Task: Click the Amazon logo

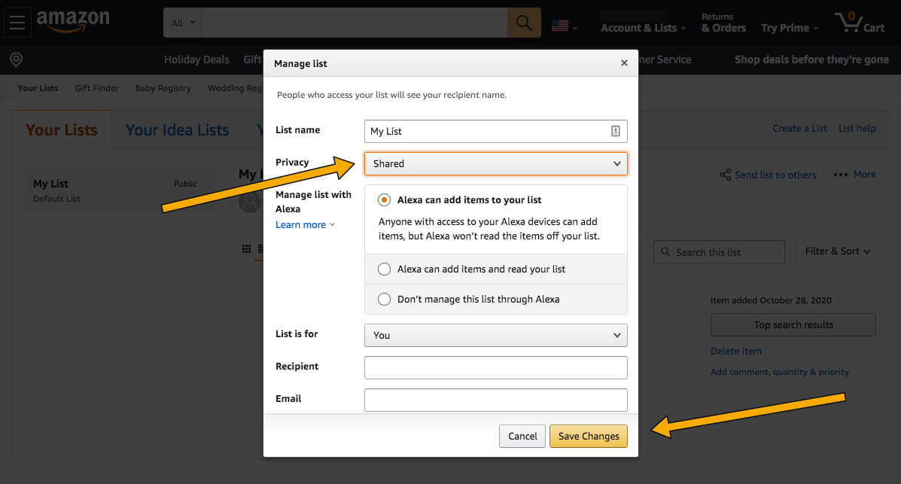Action: (72, 22)
